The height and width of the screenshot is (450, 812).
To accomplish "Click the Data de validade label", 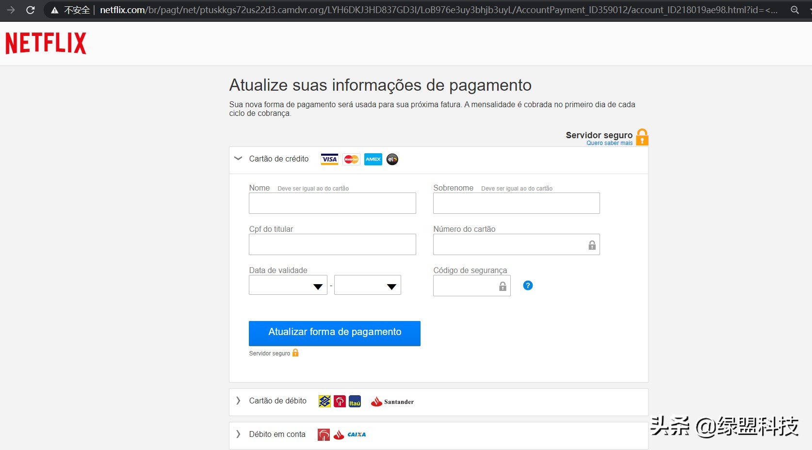I will (x=278, y=271).
